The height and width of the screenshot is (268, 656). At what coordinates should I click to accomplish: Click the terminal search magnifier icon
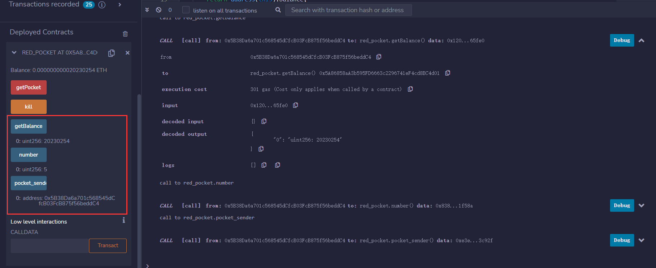pyautogui.click(x=278, y=10)
